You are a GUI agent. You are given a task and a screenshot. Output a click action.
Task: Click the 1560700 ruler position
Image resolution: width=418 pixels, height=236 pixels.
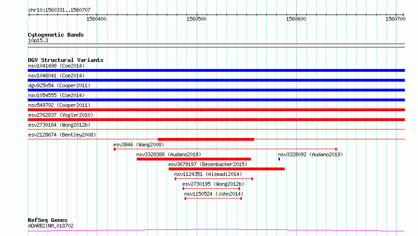point(395,19)
